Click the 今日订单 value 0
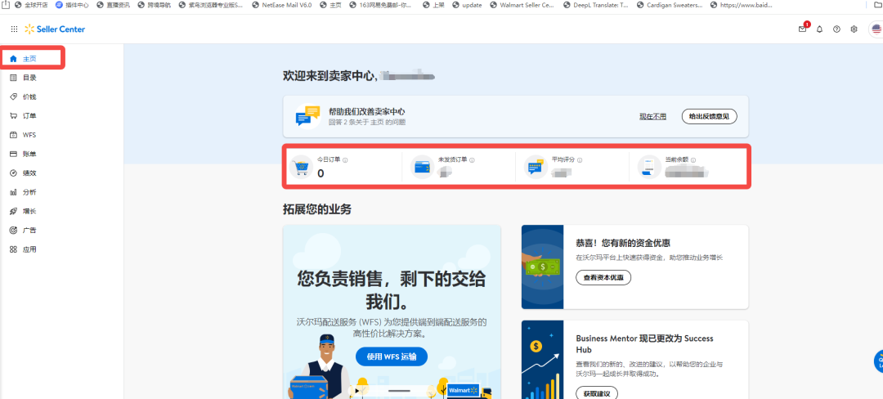883x399 pixels. point(320,174)
